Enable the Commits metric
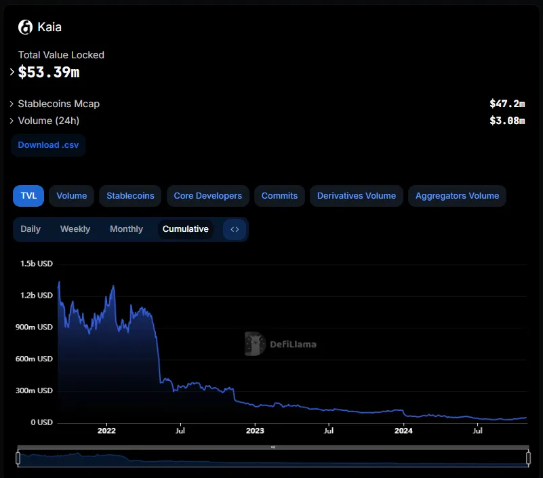The image size is (543, 478). pyautogui.click(x=279, y=196)
